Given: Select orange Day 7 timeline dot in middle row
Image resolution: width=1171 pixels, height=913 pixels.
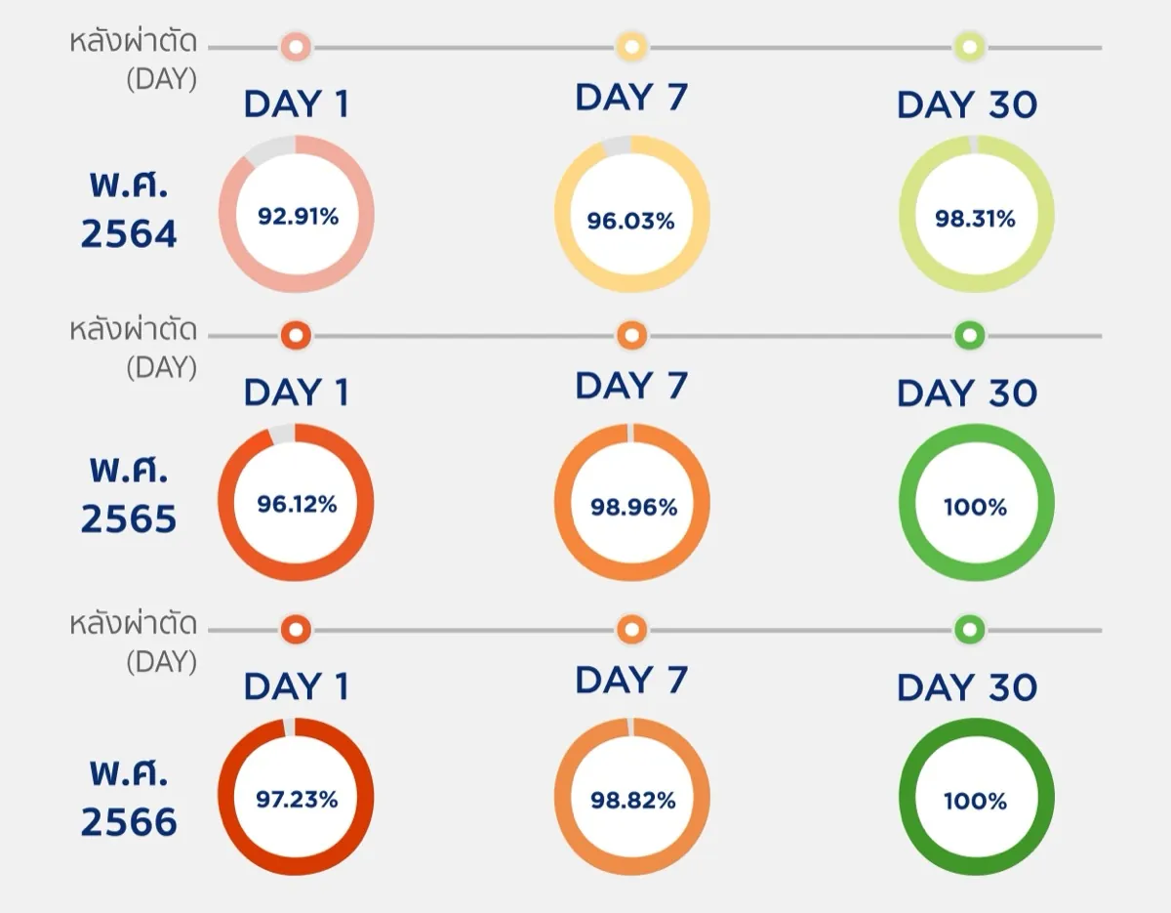Looking at the screenshot, I should pyautogui.click(x=631, y=336).
